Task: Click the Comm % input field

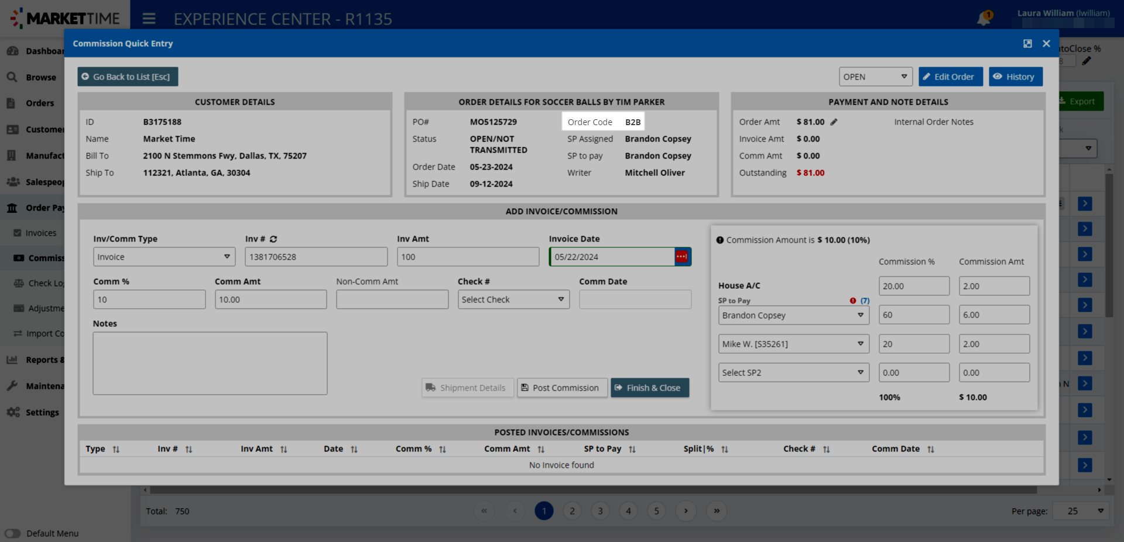Action: (149, 299)
